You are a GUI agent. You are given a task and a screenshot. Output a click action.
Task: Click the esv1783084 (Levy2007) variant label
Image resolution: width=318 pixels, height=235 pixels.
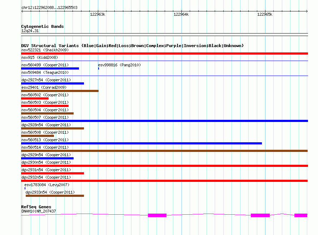pos(47,185)
